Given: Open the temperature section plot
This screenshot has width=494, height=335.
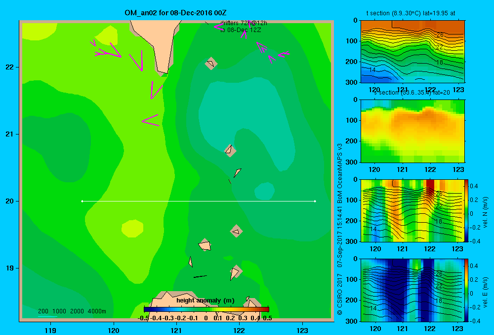Looking at the screenshot, I should (412, 52).
